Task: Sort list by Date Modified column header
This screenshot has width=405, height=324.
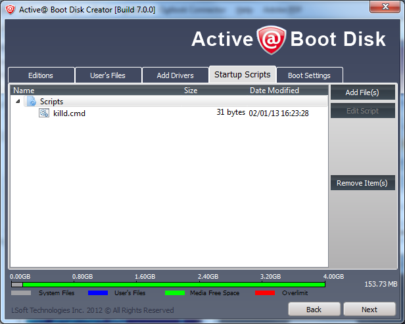Action: point(274,91)
